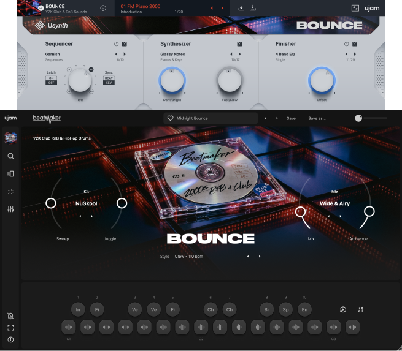Image resolution: width=402 pixels, height=351 pixels.
Task: Randomize Sequencer with the dice icon
Action: point(125,44)
